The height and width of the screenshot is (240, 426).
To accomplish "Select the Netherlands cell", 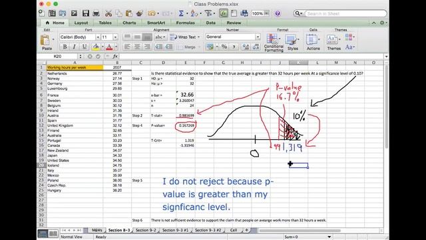I will click(75, 73).
